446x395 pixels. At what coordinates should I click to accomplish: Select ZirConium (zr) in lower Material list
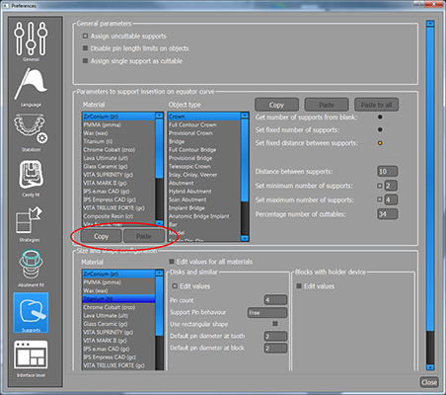tap(118, 274)
